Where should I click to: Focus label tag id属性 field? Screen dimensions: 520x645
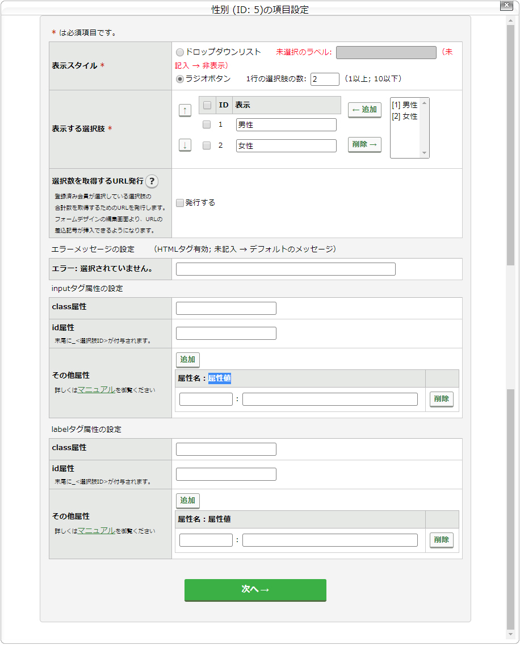click(226, 475)
